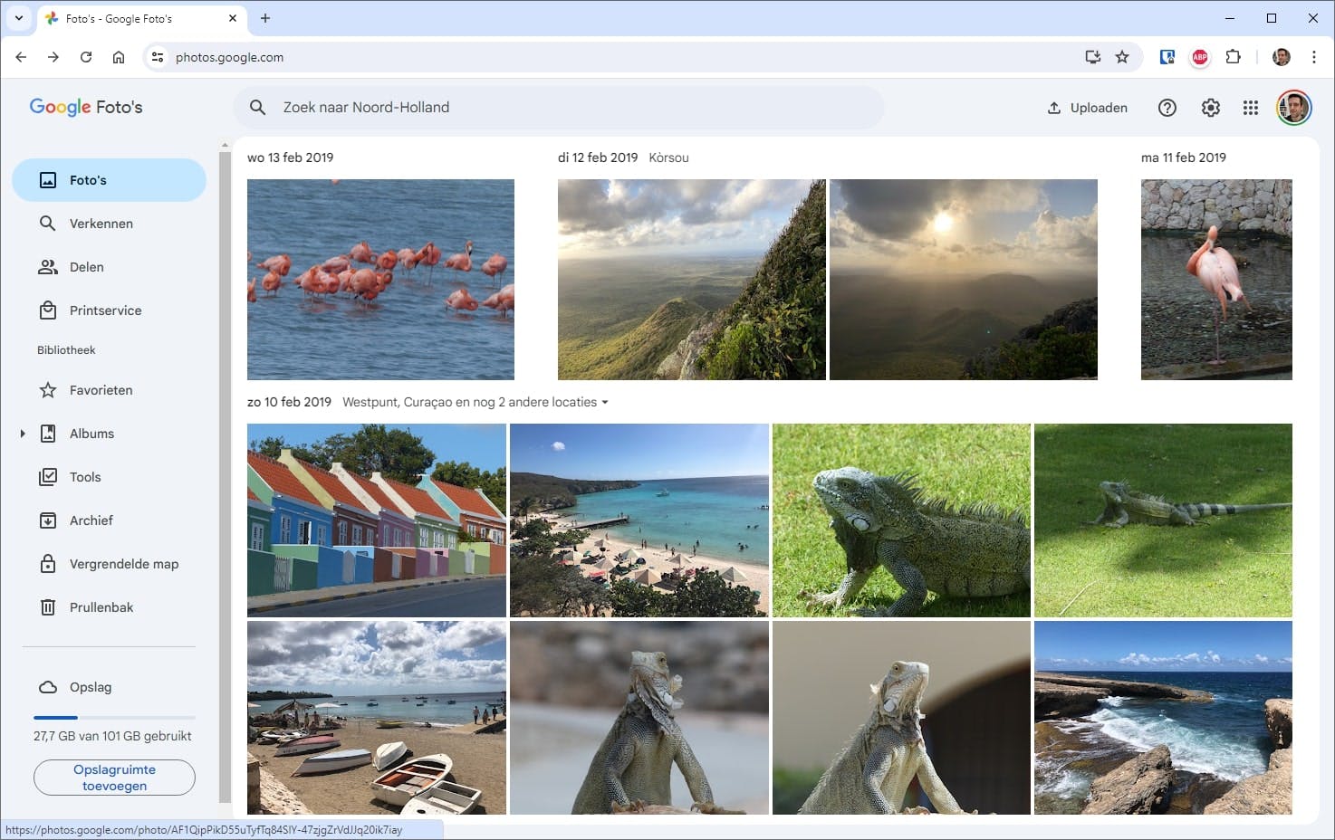Open the Chrome three-dot menu
The height and width of the screenshot is (840, 1335).
(1314, 57)
